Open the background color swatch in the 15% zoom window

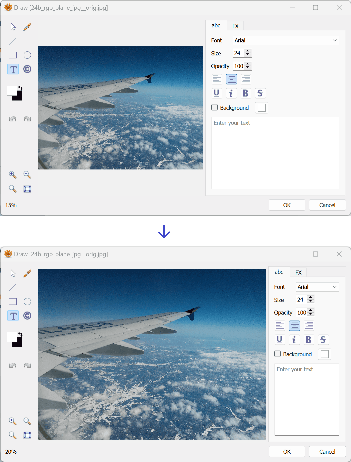(x=262, y=108)
